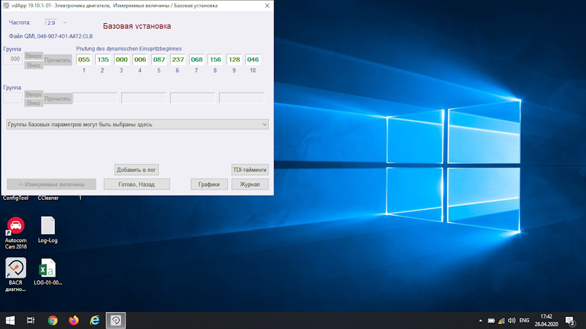Select value field 8 showing 156

tap(215, 59)
